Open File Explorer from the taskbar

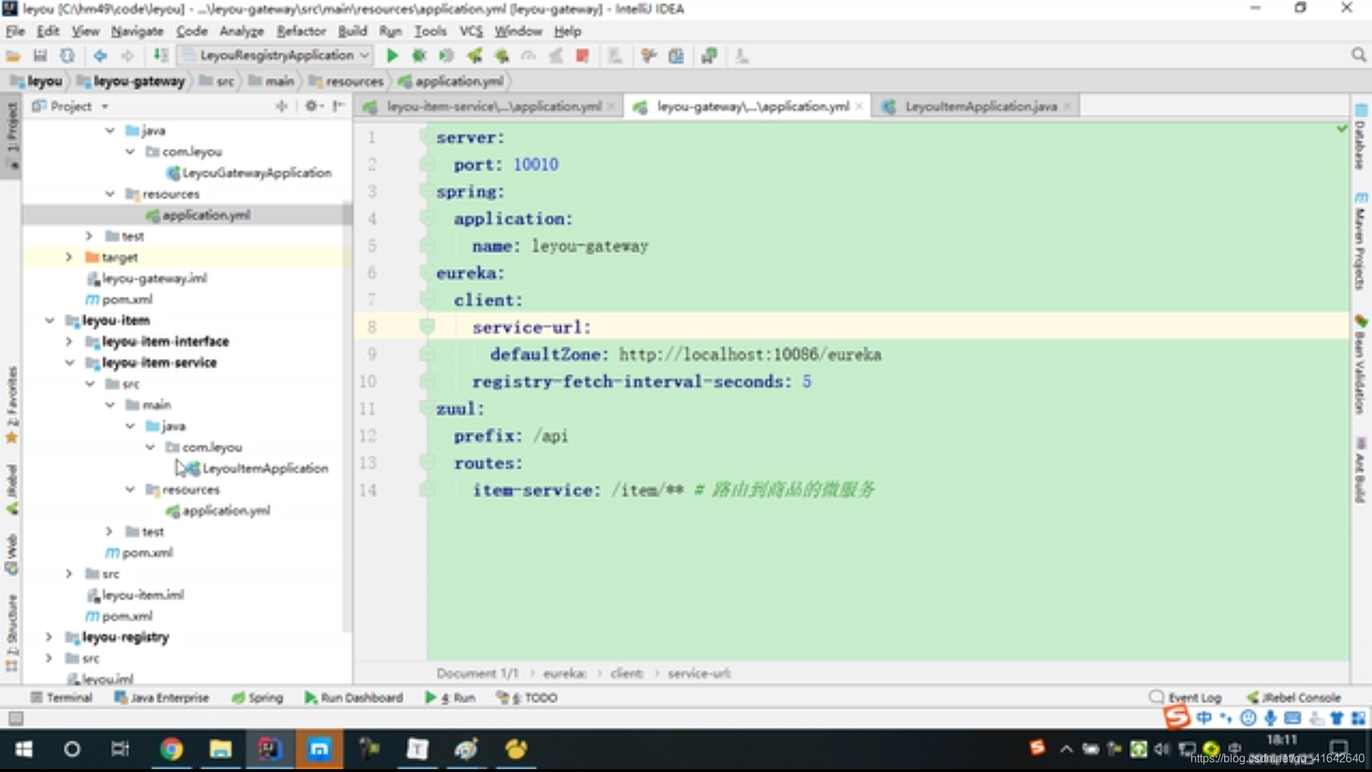click(x=220, y=749)
